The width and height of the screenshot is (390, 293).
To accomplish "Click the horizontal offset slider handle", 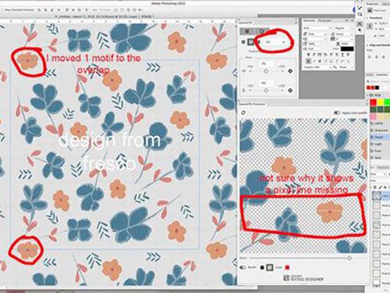I will [266, 71].
